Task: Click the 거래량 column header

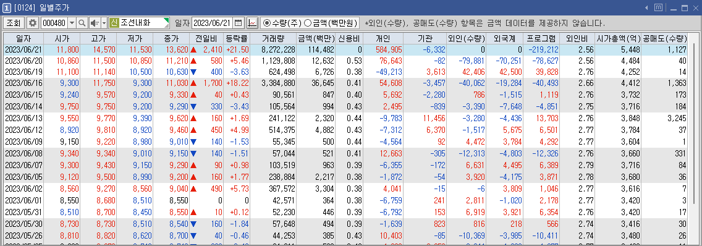Action: (x=273, y=38)
